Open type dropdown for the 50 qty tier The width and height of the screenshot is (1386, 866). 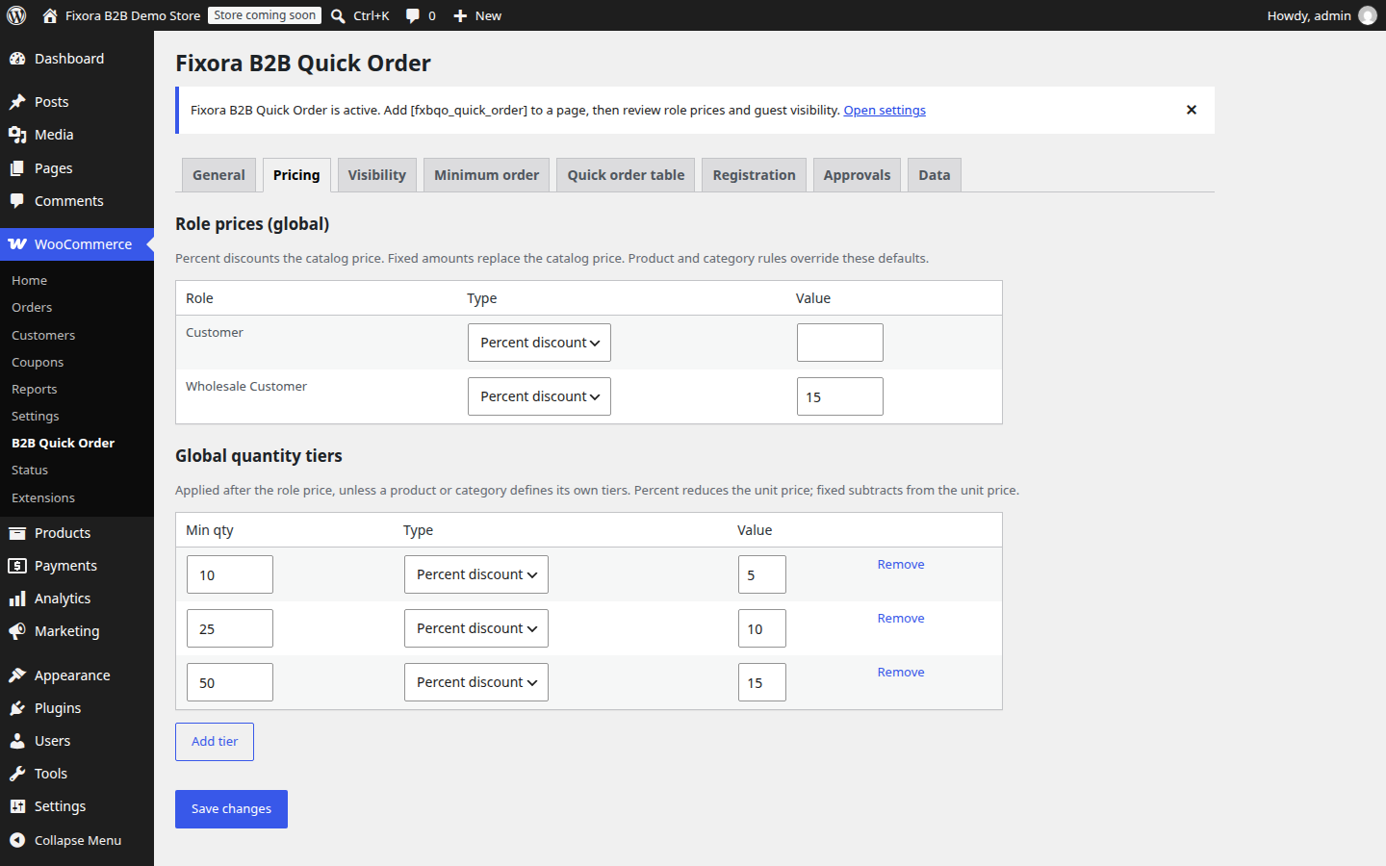[476, 682]
